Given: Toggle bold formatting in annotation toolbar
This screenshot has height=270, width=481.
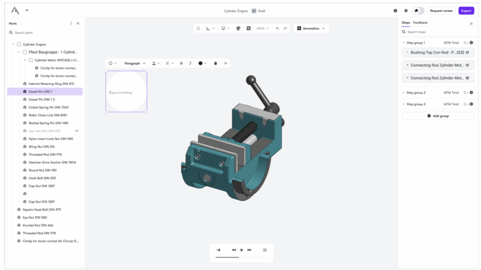Looking at the screenshot, I should coord(181,63).
